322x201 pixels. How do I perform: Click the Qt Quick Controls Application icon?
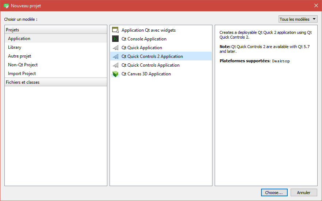(115, 65)
